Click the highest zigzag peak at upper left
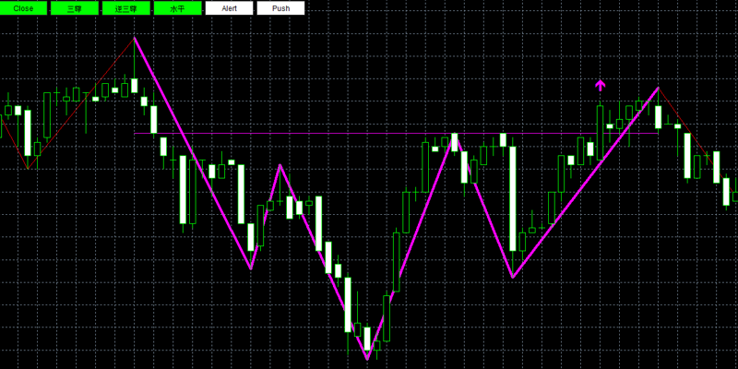The image size is (738, 369). (x=135, y=38)
